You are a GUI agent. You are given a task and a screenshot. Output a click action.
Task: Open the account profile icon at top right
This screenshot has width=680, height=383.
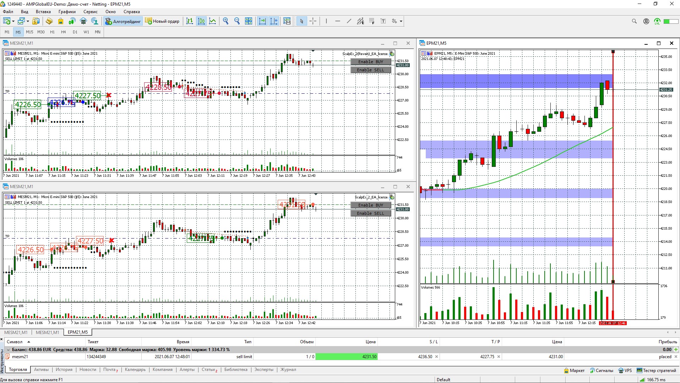click(x=646, y=21)
